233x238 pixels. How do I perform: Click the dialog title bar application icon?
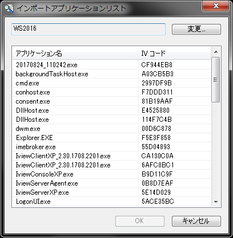9,9
